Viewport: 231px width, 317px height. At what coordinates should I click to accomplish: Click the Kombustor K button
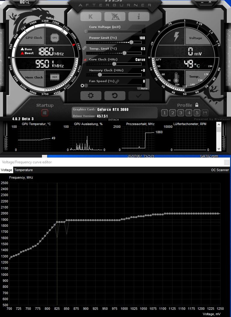(91, 17)
